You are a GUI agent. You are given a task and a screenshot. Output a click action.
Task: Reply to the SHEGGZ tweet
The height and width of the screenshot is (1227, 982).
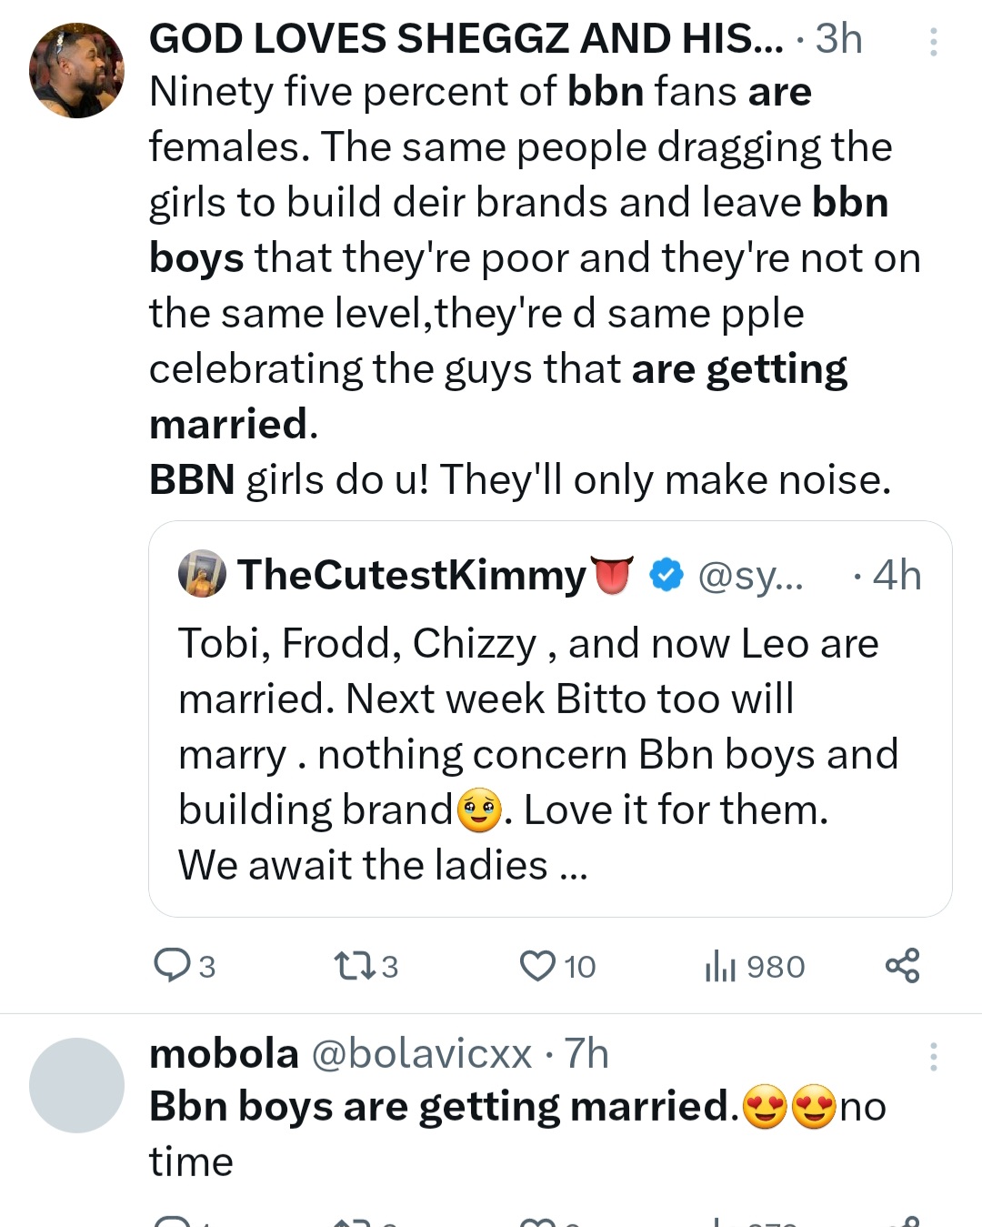171,965
